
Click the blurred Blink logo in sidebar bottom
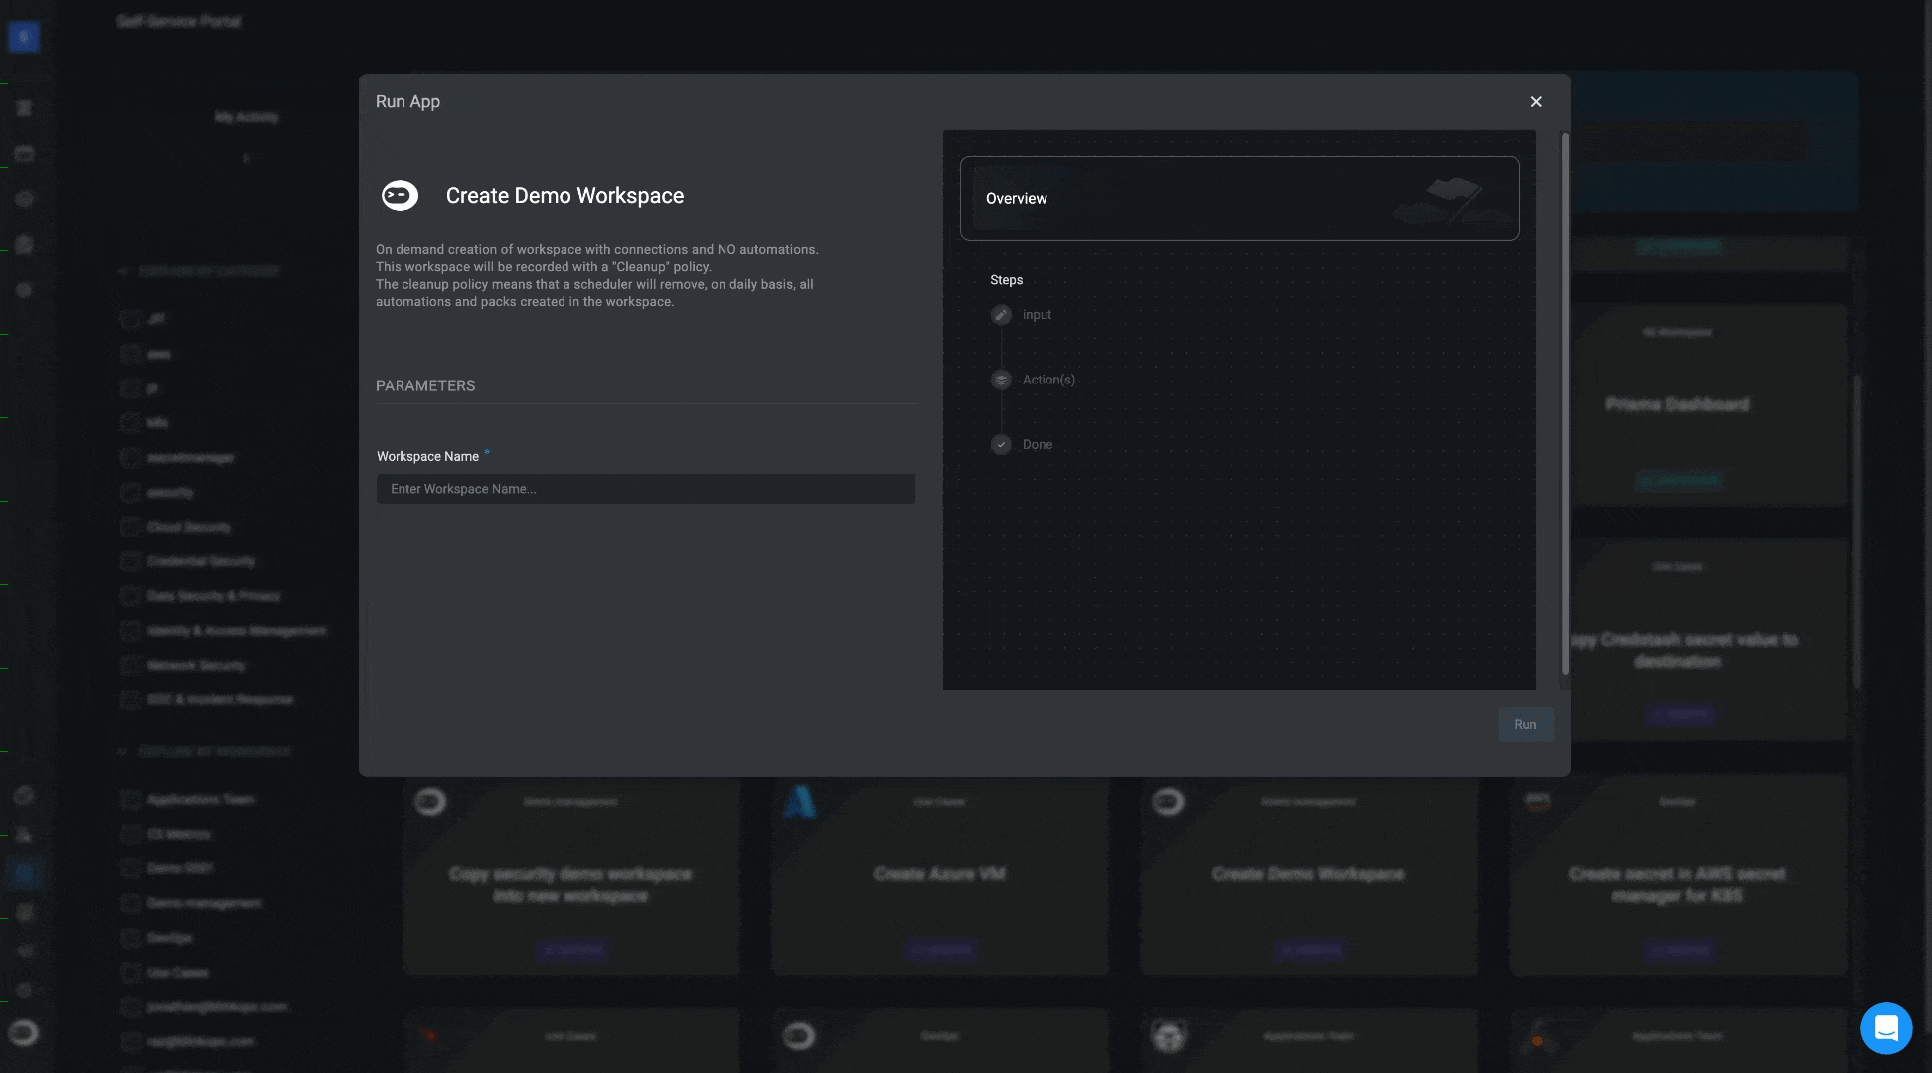[24, 1032]
